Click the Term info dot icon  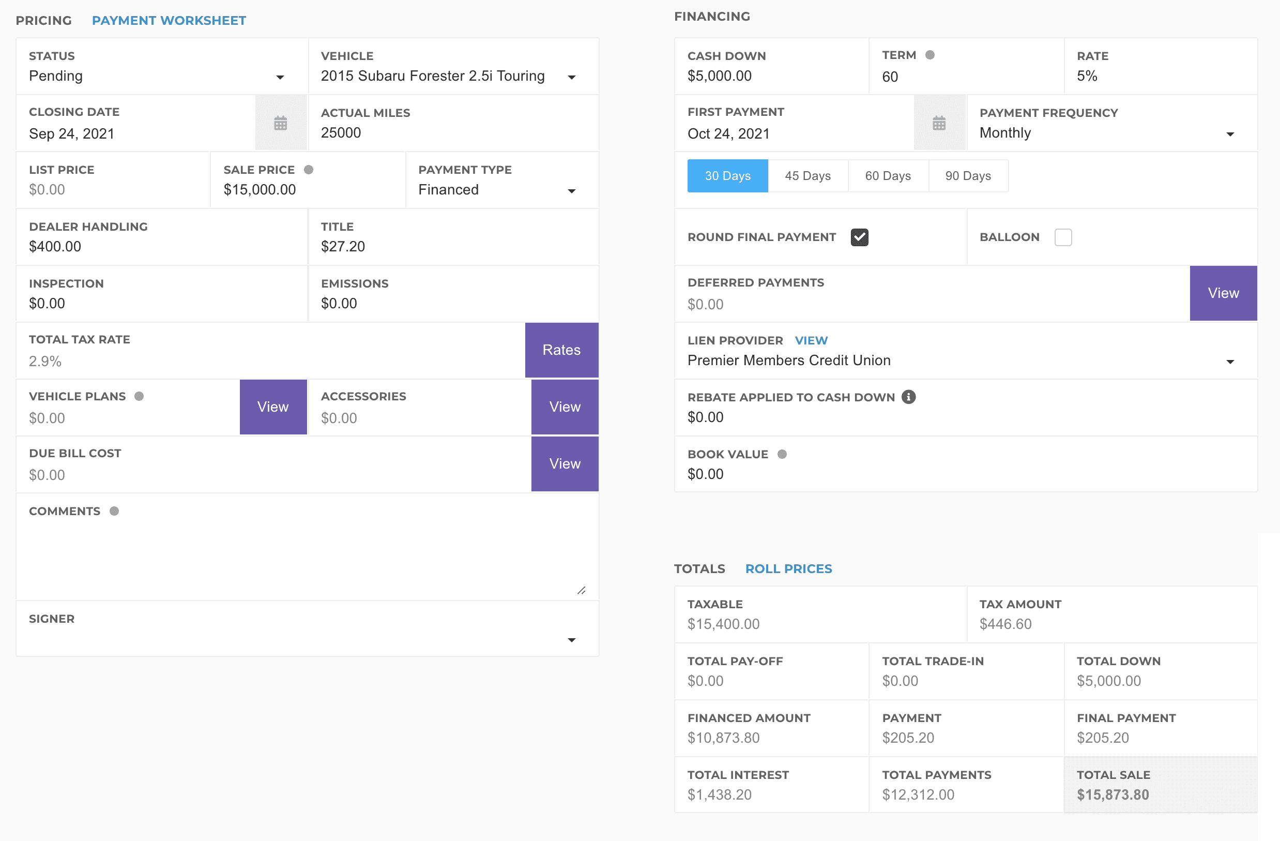pos(930,55)
